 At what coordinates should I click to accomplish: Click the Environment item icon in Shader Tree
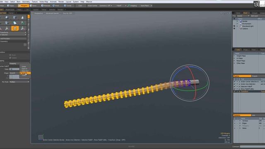pyautogui.click(x=241, y=24)
